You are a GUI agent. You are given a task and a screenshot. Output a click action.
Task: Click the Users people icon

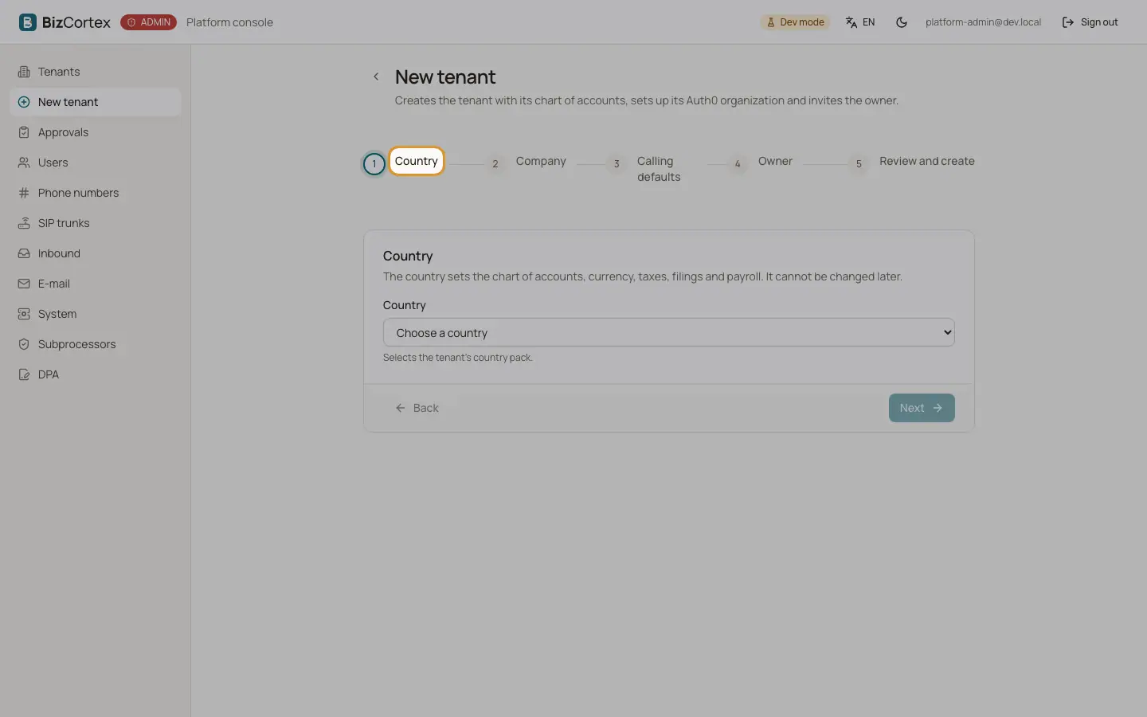point(24,163)
